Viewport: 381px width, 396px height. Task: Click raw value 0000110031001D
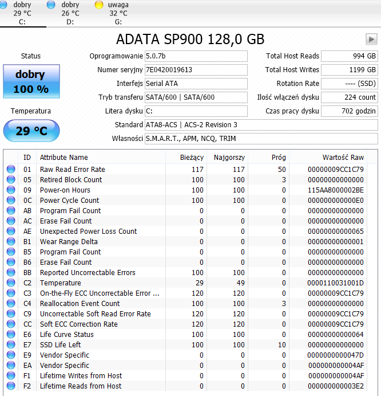point(336,283)
